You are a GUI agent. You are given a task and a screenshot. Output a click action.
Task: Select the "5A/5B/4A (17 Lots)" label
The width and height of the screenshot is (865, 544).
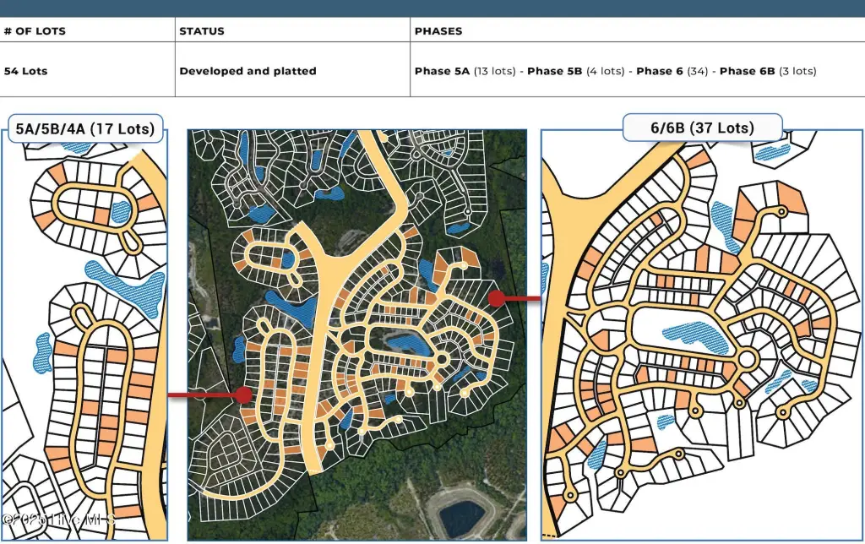[x=85, y=129]
